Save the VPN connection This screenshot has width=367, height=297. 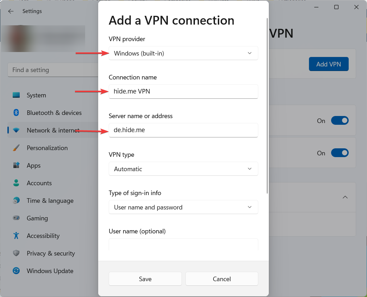point(145,279)
